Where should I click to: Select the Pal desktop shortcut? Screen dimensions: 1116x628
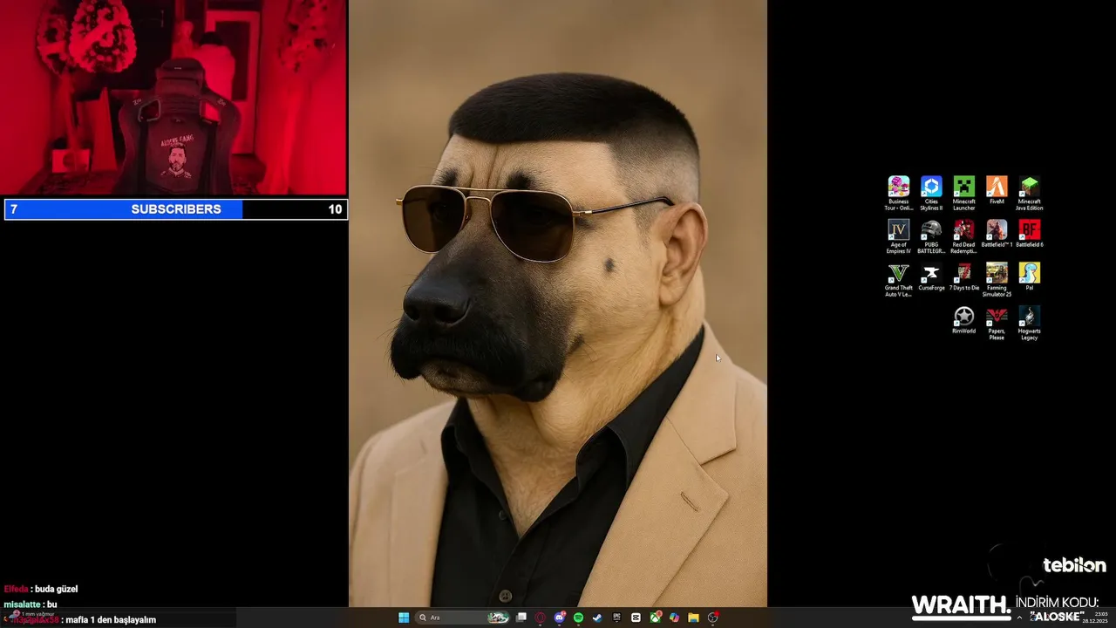tap(1030, 276)
